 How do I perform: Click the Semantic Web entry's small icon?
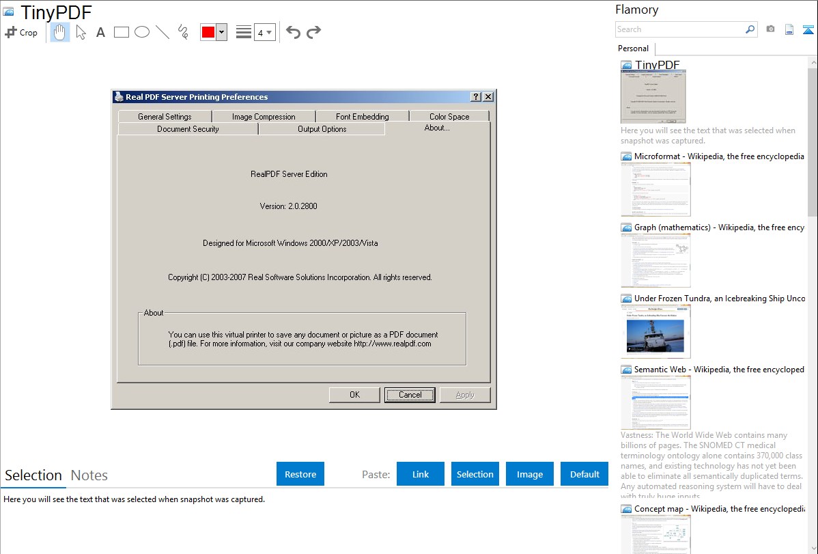tap(626, 370)
